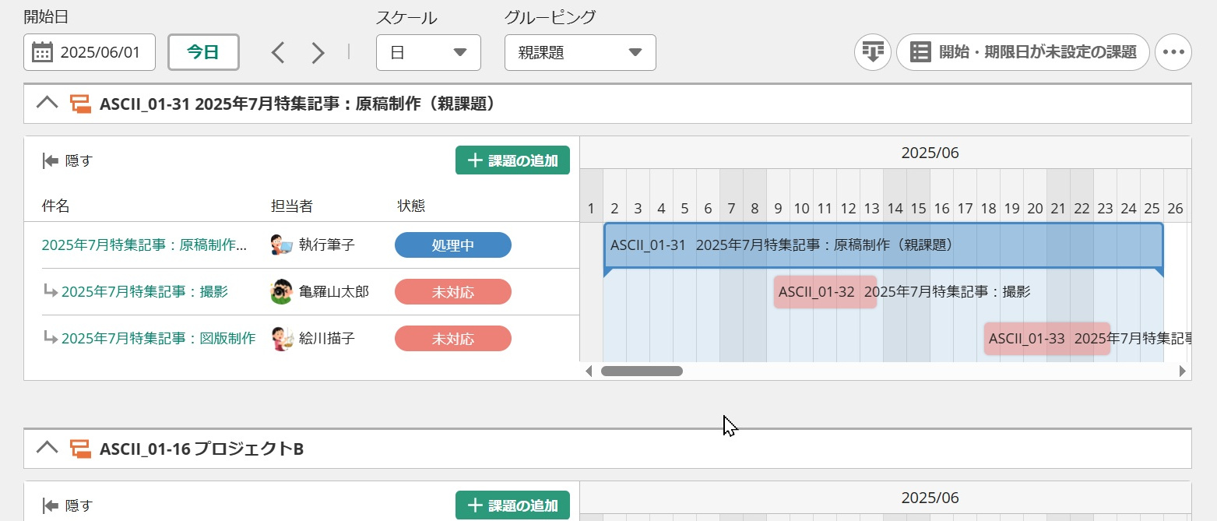The height and width of the screenshot is (521, 1217).
Task: Click 亀羅山太郎's avatar icon
Action: (281, 292)
